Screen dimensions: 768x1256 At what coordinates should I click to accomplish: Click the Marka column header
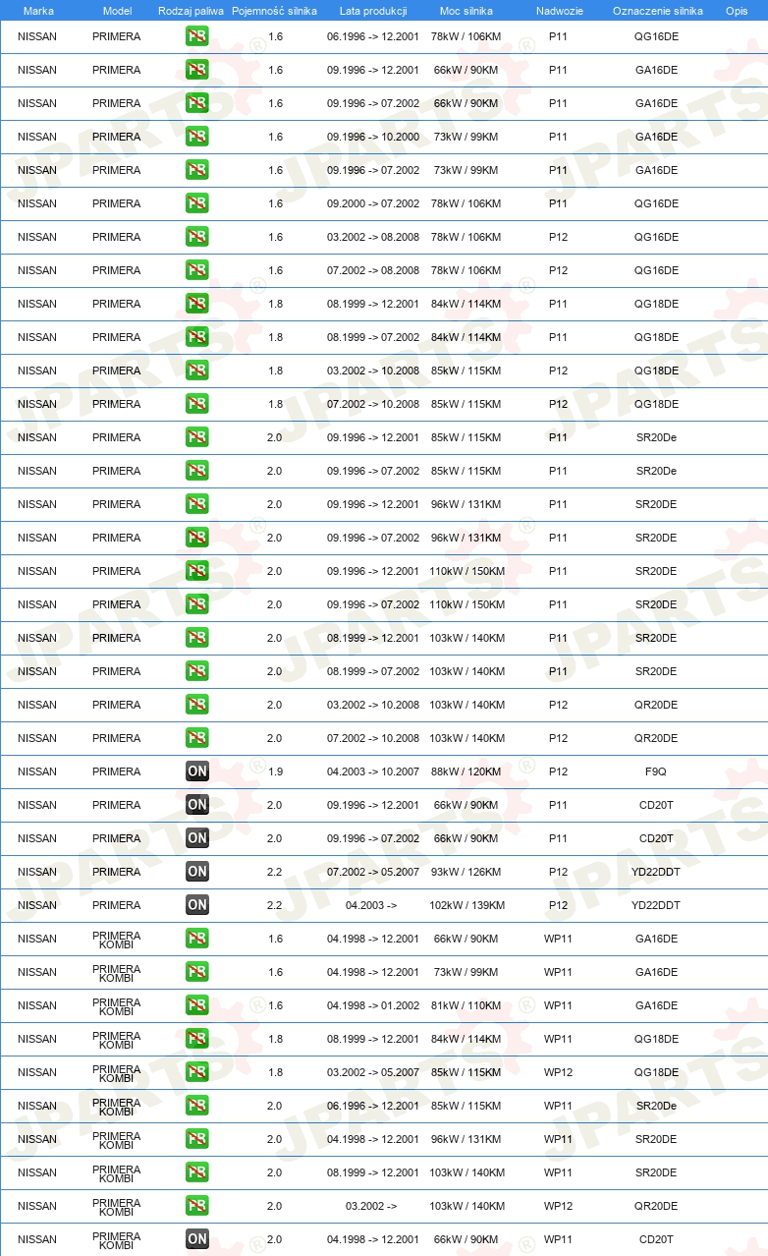[x=38, y=11]
